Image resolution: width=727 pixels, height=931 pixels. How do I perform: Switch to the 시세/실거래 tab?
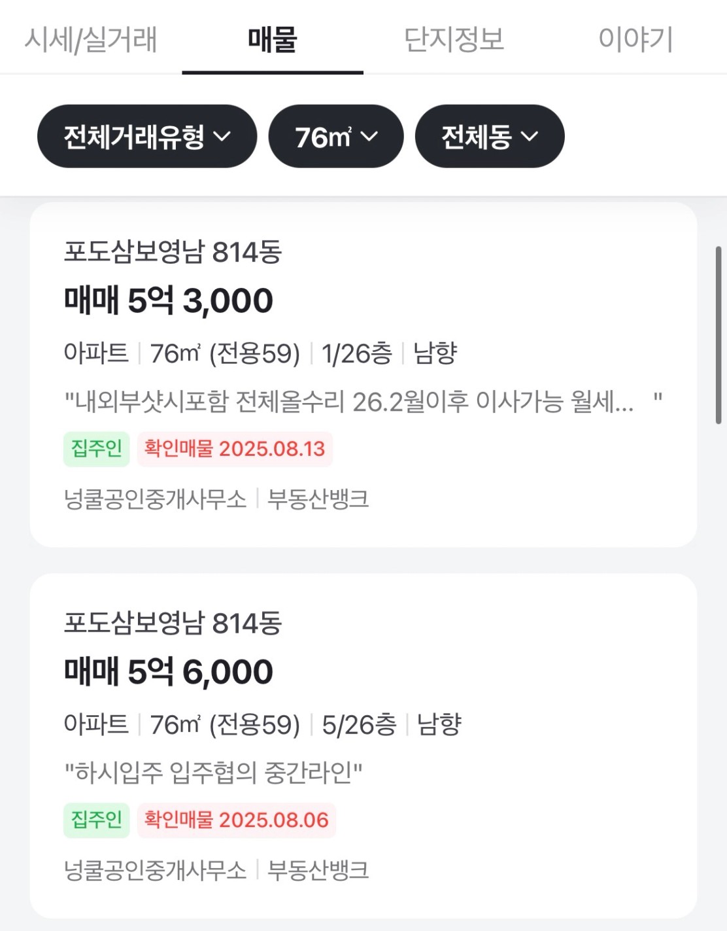point(91,39)
